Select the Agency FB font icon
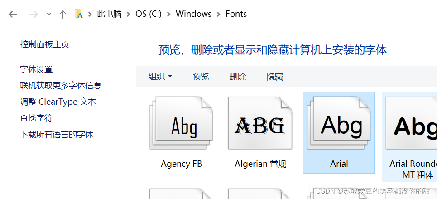The image size is (437, 199). click(181, 123)
